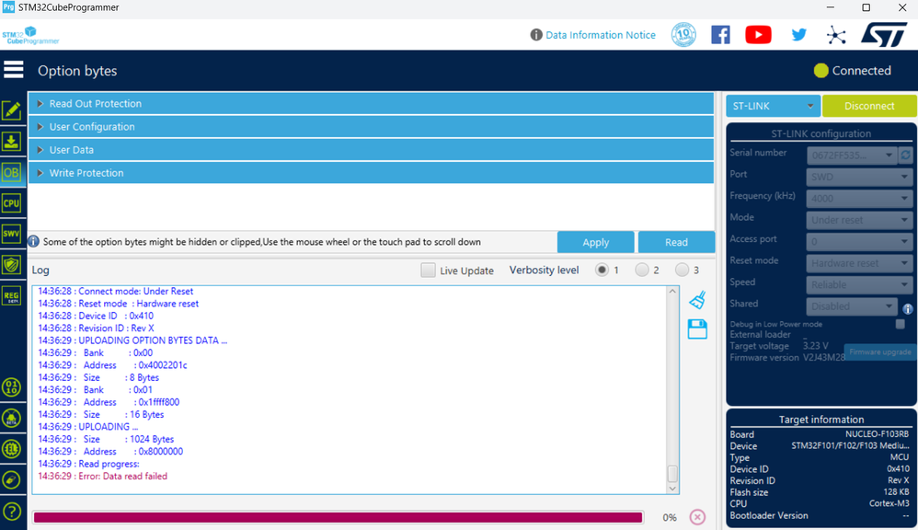
Task: Click the Shared option info icon
Action: click(908, 308)
